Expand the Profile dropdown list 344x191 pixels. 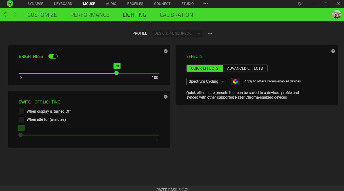point(177,33)
